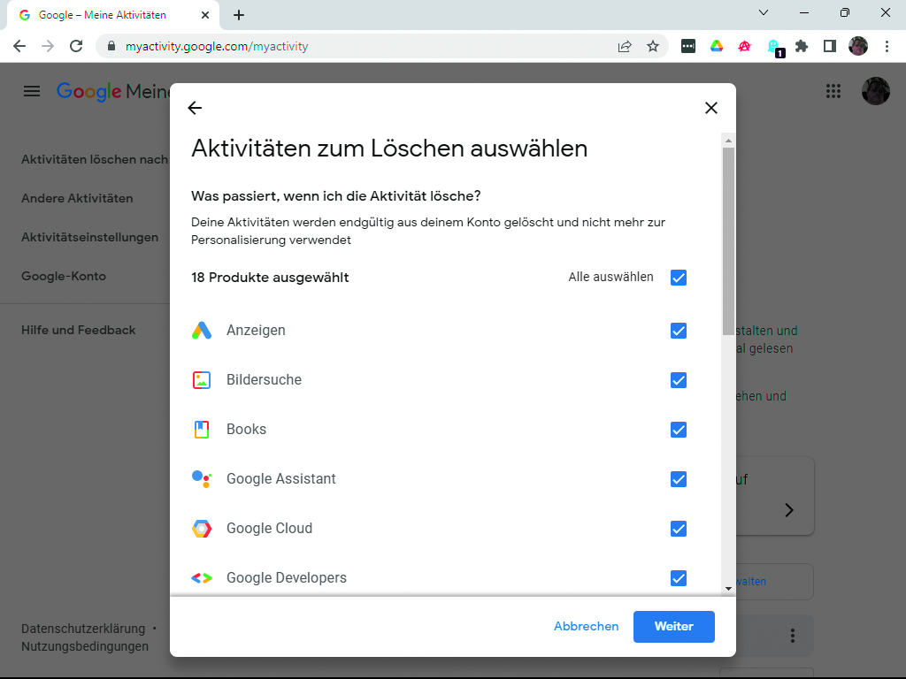Uncheck the Google Assistant checkbox
Screen dimensions: 906x679
pos(679,479)
